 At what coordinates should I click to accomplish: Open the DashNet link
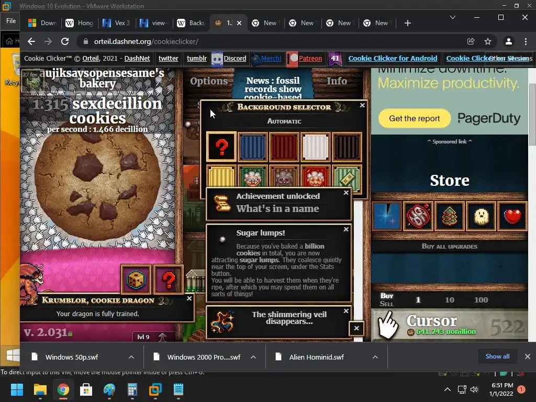click(137, 59)
